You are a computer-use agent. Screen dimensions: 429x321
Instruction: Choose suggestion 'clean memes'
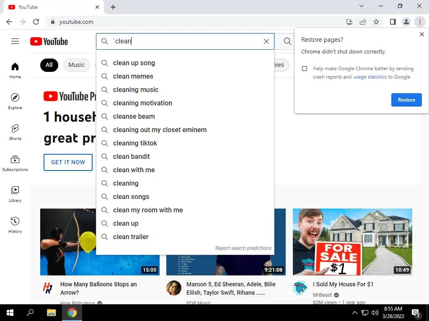(x=185, y=76)
